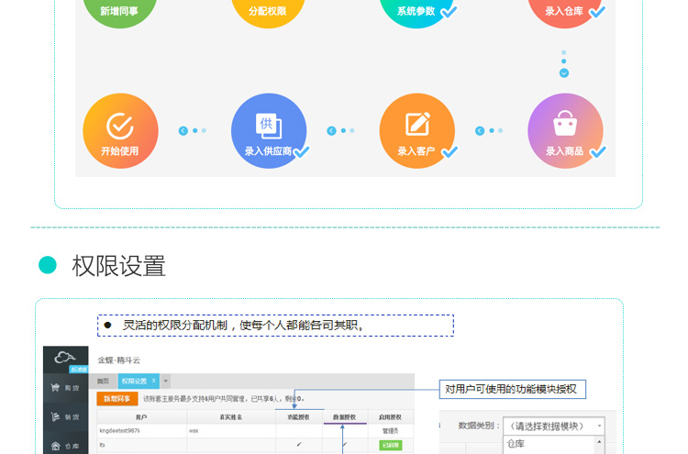The width and height of the screenshot is (688, 454).
Task: Click the cloud logo in sidebar
Action: click(64, 358)
